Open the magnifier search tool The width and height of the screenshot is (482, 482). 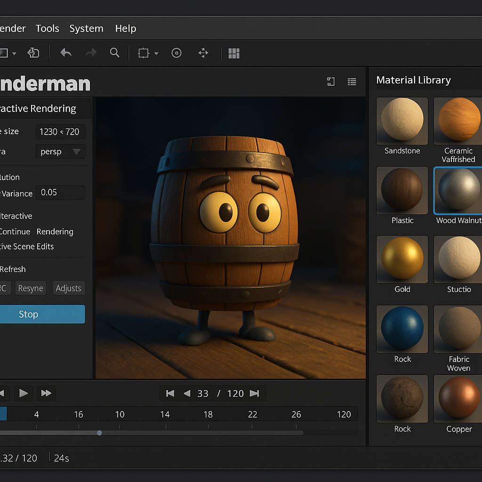pyautogui.click(x=115, y=53)
